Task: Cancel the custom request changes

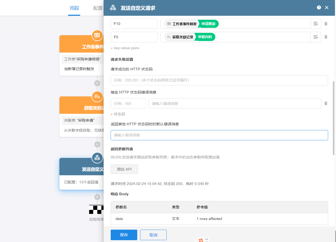Action: 153,235
